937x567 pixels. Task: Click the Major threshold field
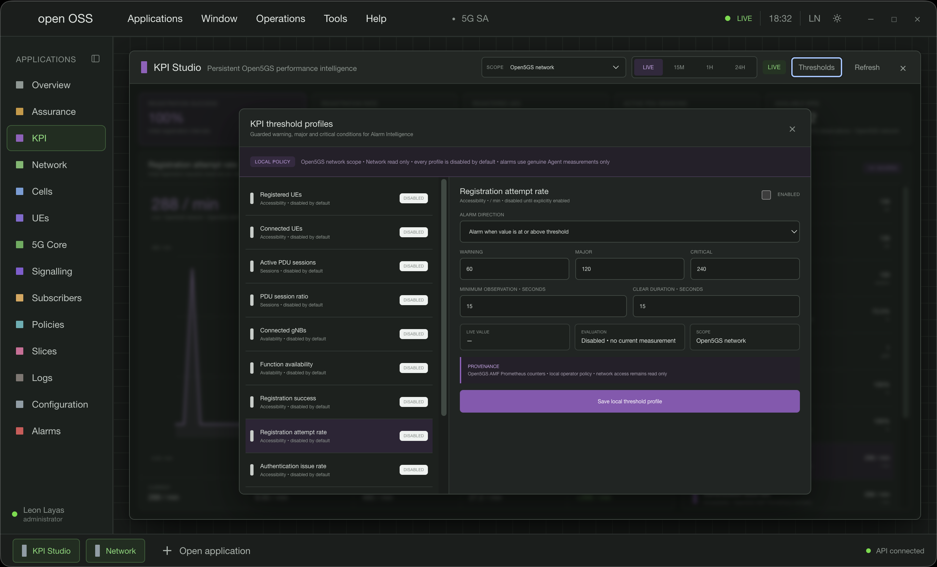point(629,269)
